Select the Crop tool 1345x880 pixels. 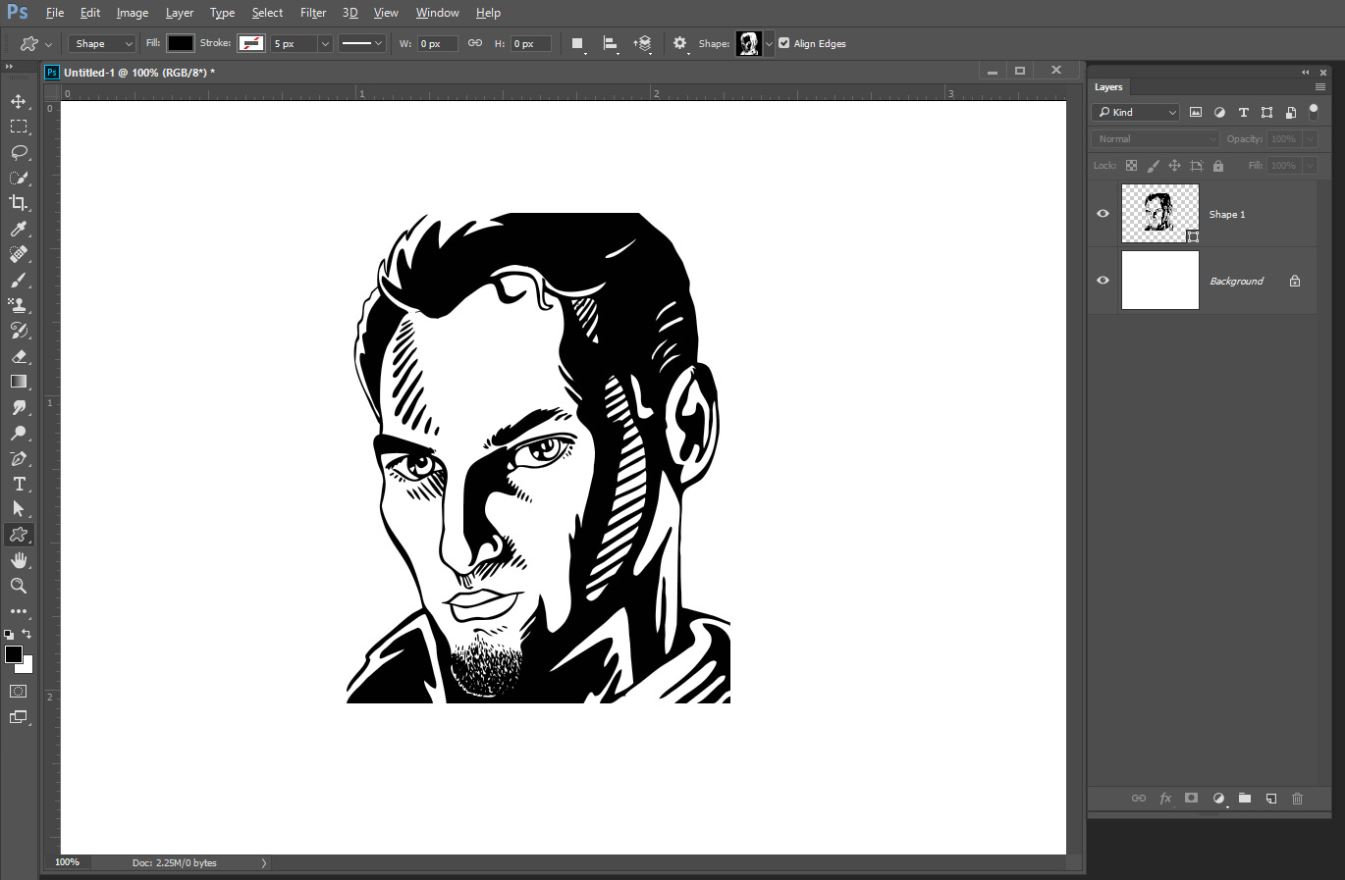[x=19, y=203]
